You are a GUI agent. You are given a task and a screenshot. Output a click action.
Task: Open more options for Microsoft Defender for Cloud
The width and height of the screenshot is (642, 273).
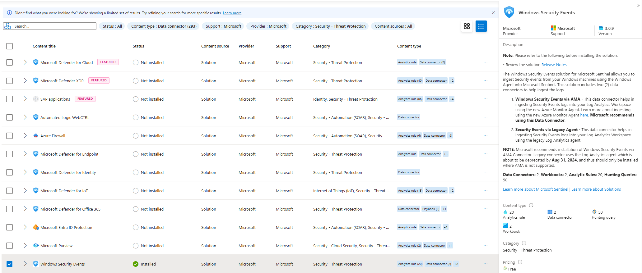(x=486, y=62)
